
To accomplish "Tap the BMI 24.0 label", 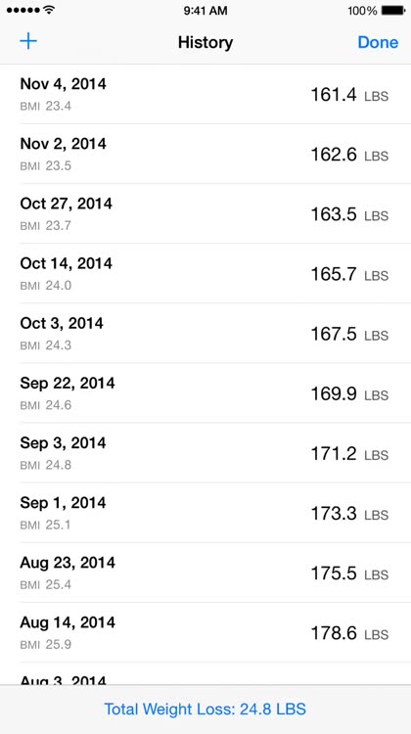I will (x=45, y=285).
